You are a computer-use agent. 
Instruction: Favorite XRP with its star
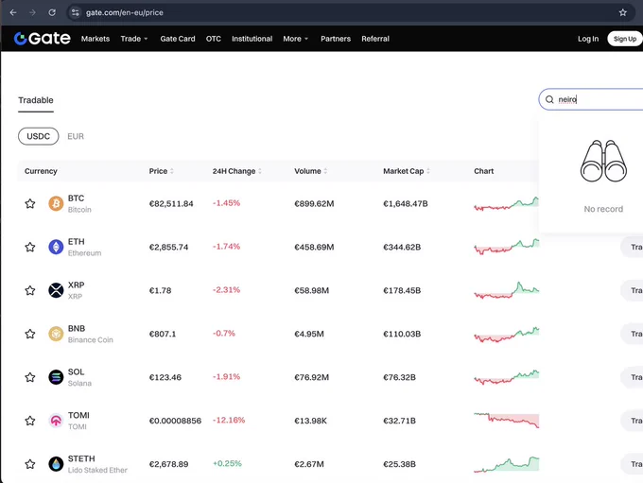30,290
